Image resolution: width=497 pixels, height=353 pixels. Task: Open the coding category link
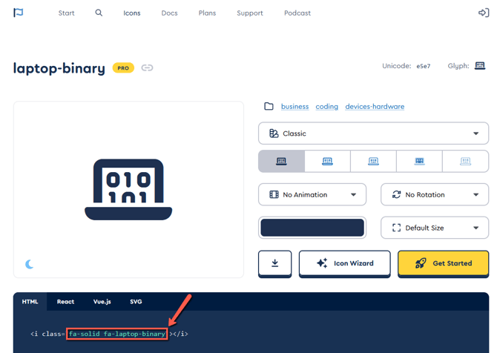coord(327,107)
